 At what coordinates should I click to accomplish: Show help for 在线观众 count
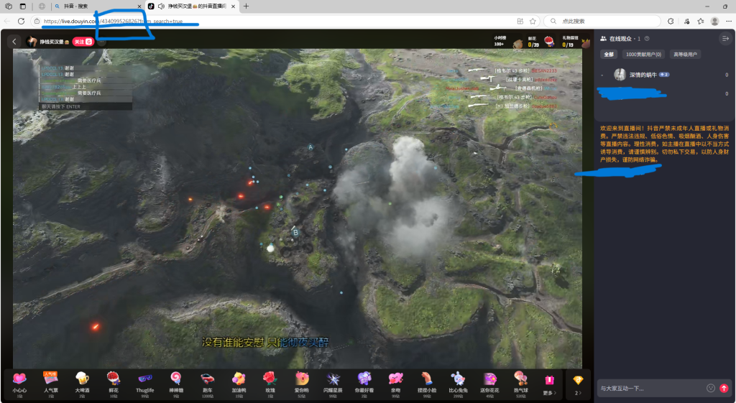point(648,39)
